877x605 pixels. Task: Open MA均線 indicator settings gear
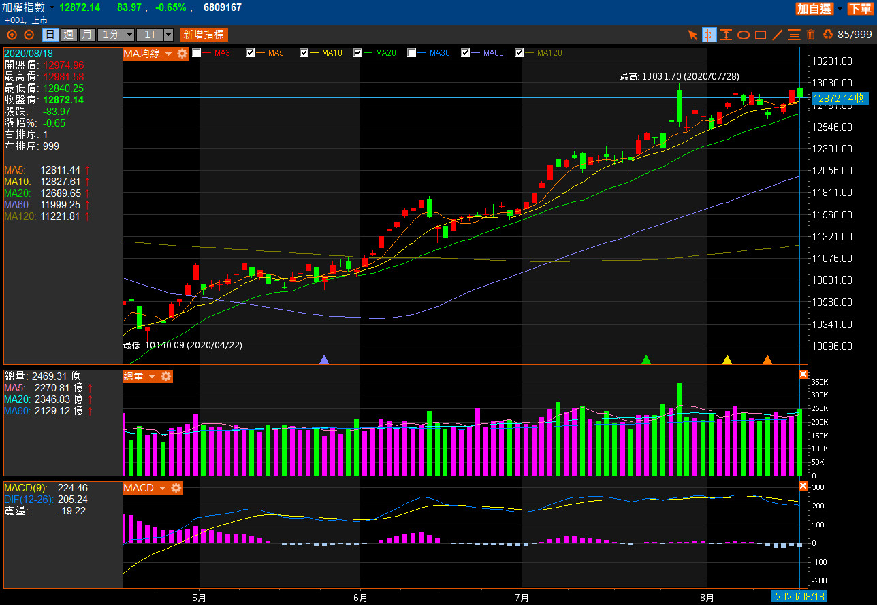tap(182, 53)
